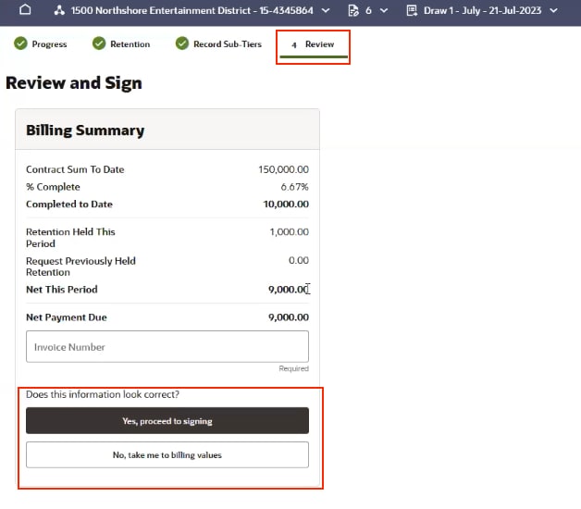
Task: Click the document icon next to 6
Action: click(352, 10)
